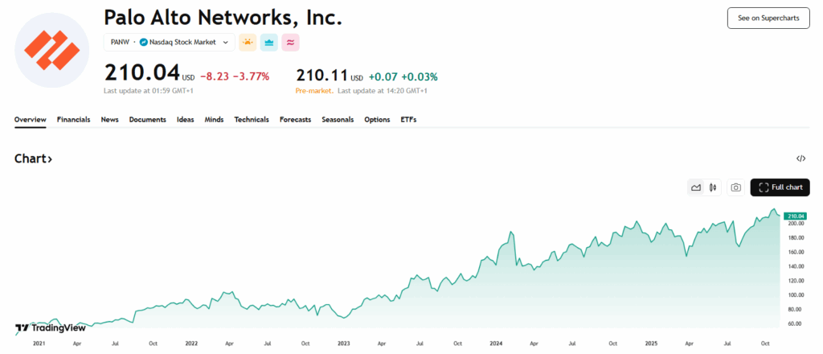Click the orange sun badge icon
Image resolution: width=823 pixels, height=354 pixels.
[248, 42]
